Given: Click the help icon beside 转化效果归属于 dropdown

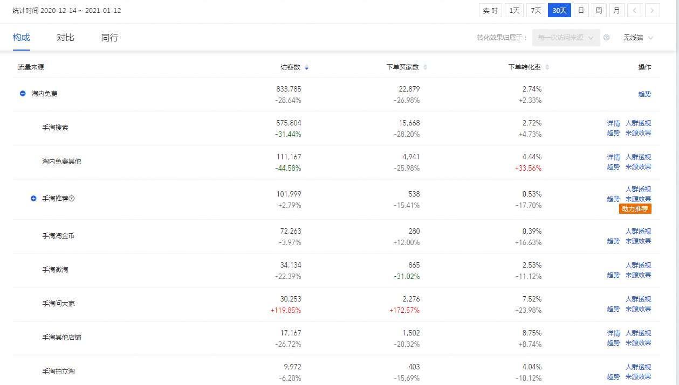Looking at the screenshot, I should 607,38.
